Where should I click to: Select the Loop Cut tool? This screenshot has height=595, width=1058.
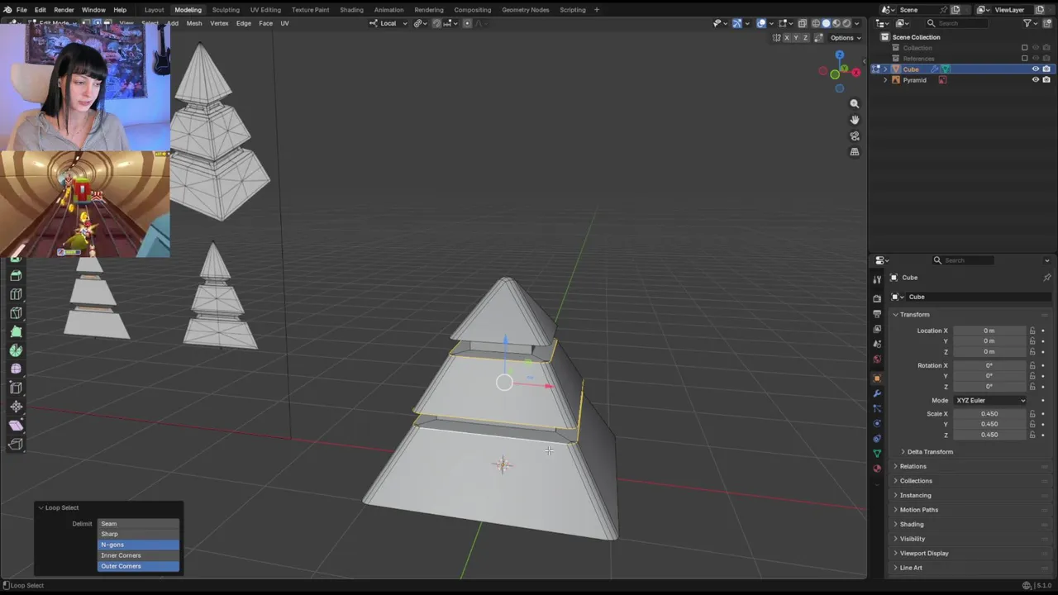[16, 293]
